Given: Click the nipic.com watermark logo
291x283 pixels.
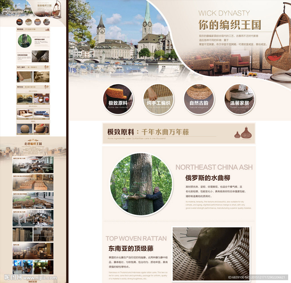Looking at the screenshot, I should point(31,277).
